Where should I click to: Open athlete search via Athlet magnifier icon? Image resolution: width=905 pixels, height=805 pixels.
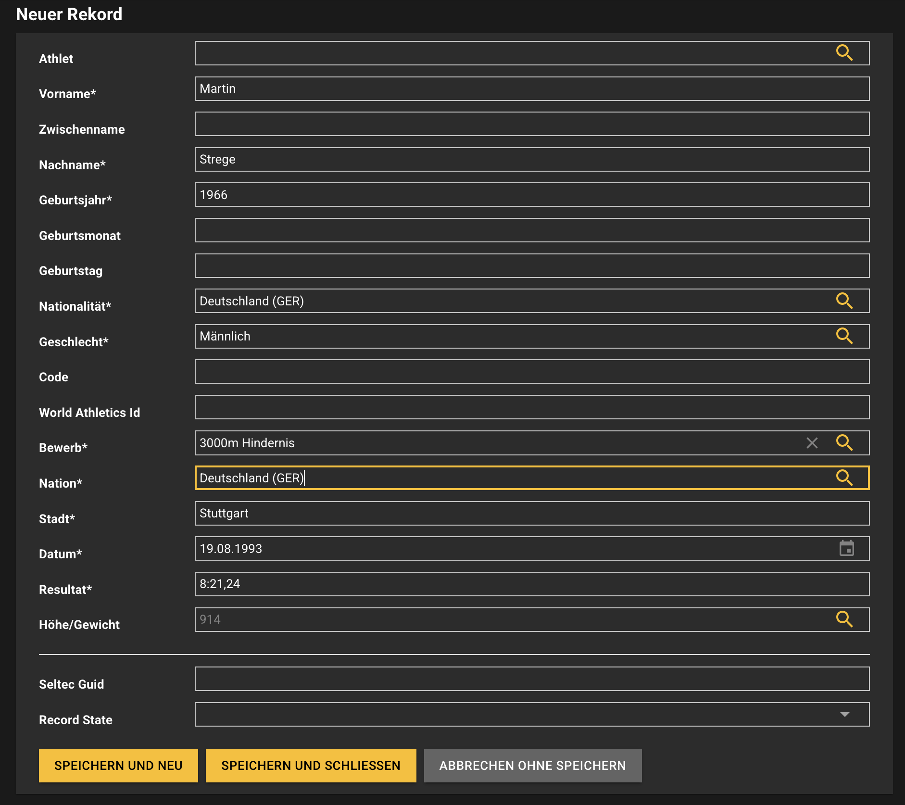point(844,53)
